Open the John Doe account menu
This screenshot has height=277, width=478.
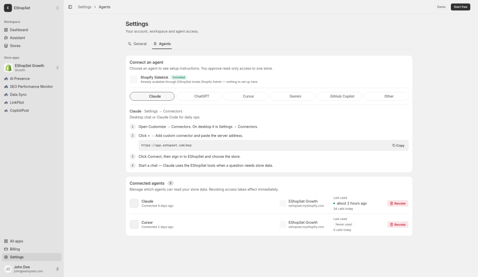(x=32, y=269)
